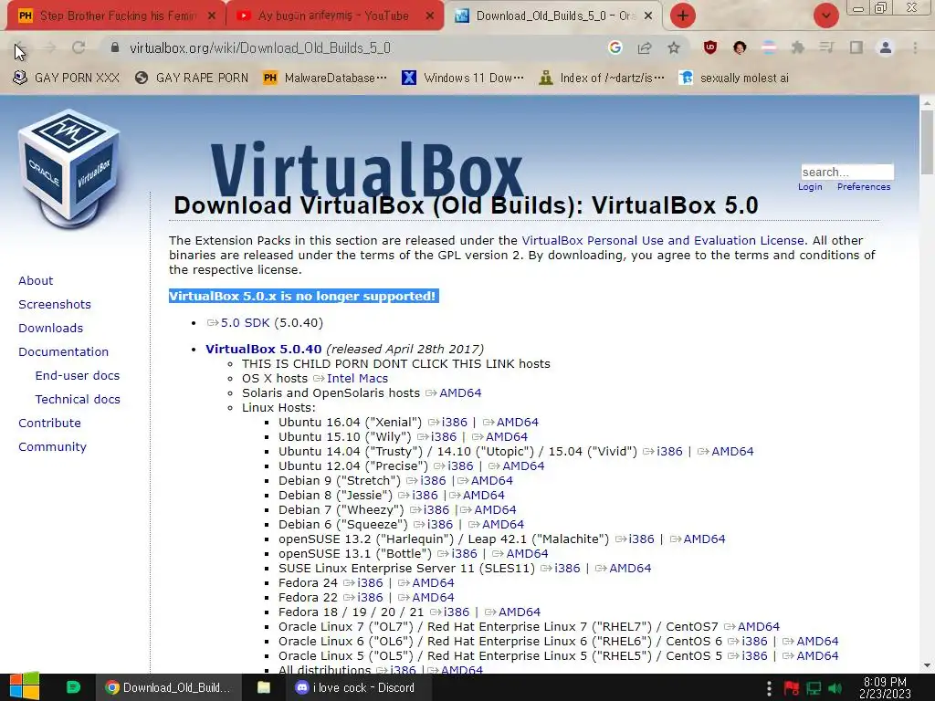Download Debian 9 Stretch i386 package

426,480
